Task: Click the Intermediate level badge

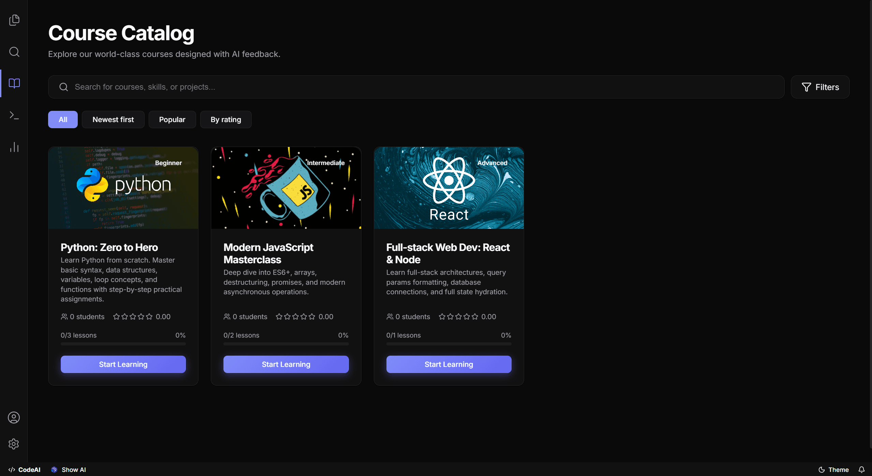Action: tap(326, 163)
